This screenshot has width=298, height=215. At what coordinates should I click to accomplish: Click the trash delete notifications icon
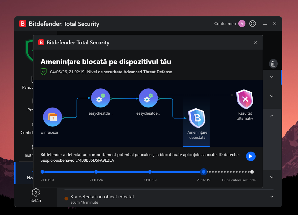click(x=273, y=64)
